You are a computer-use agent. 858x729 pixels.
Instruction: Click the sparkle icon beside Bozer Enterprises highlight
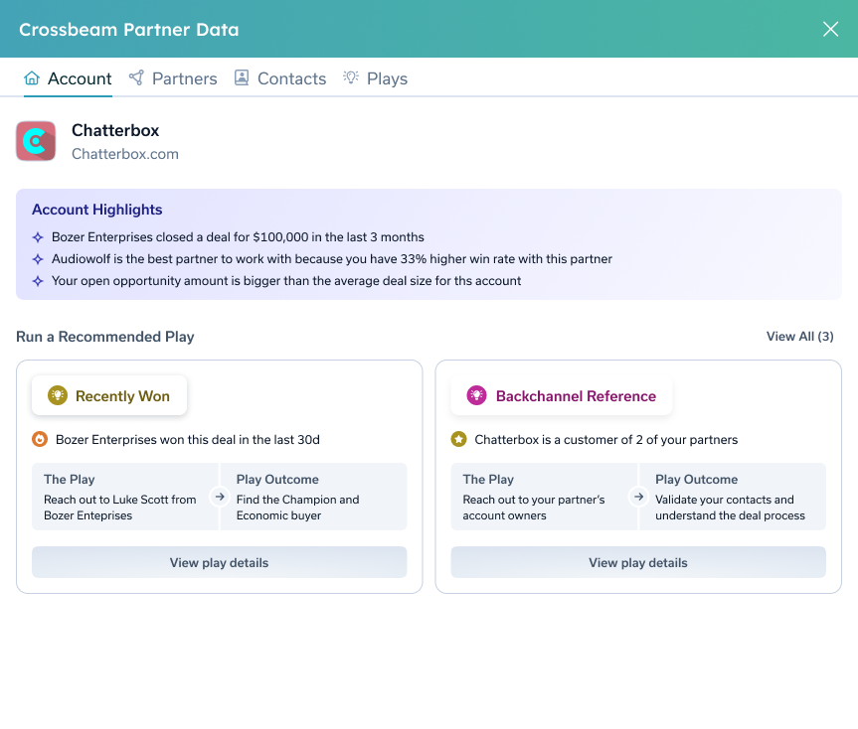[38, 237]
